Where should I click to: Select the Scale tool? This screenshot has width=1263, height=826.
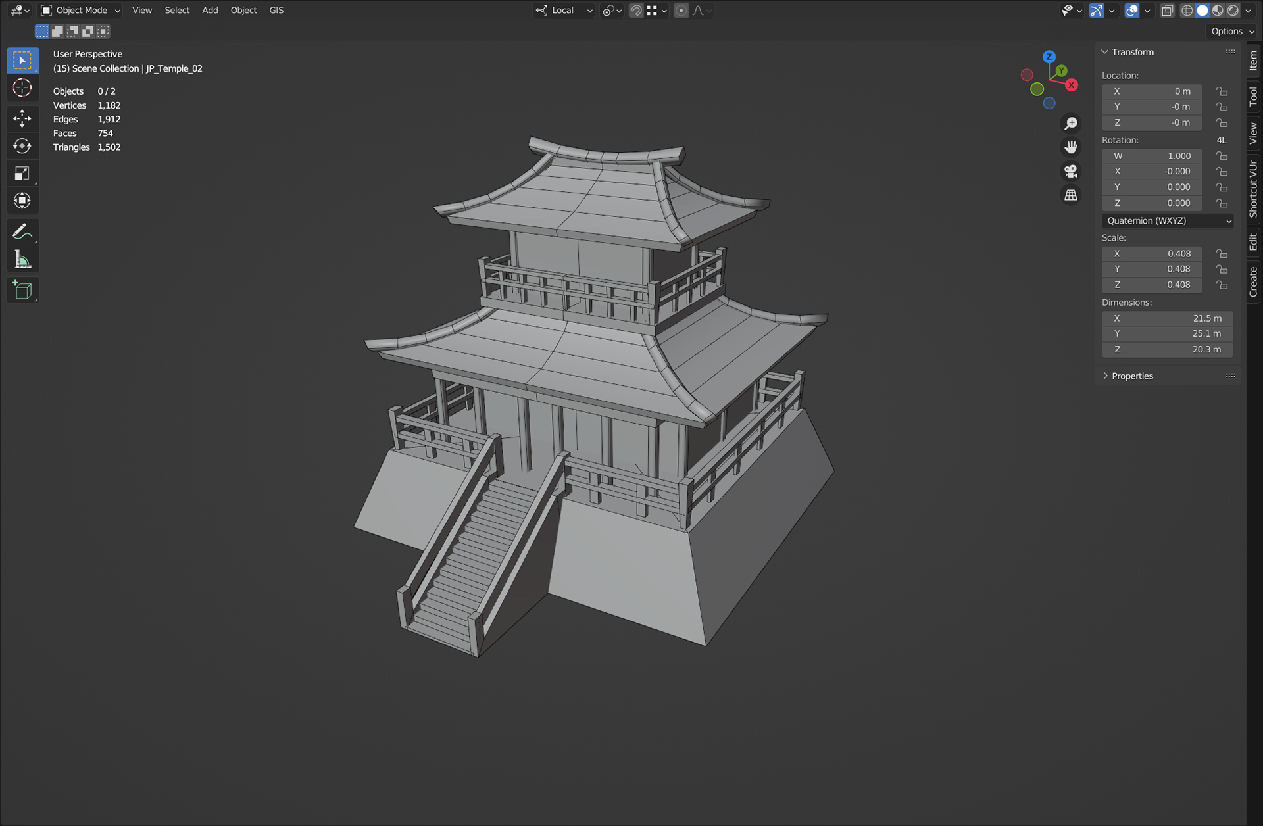(x=22, y=174)
